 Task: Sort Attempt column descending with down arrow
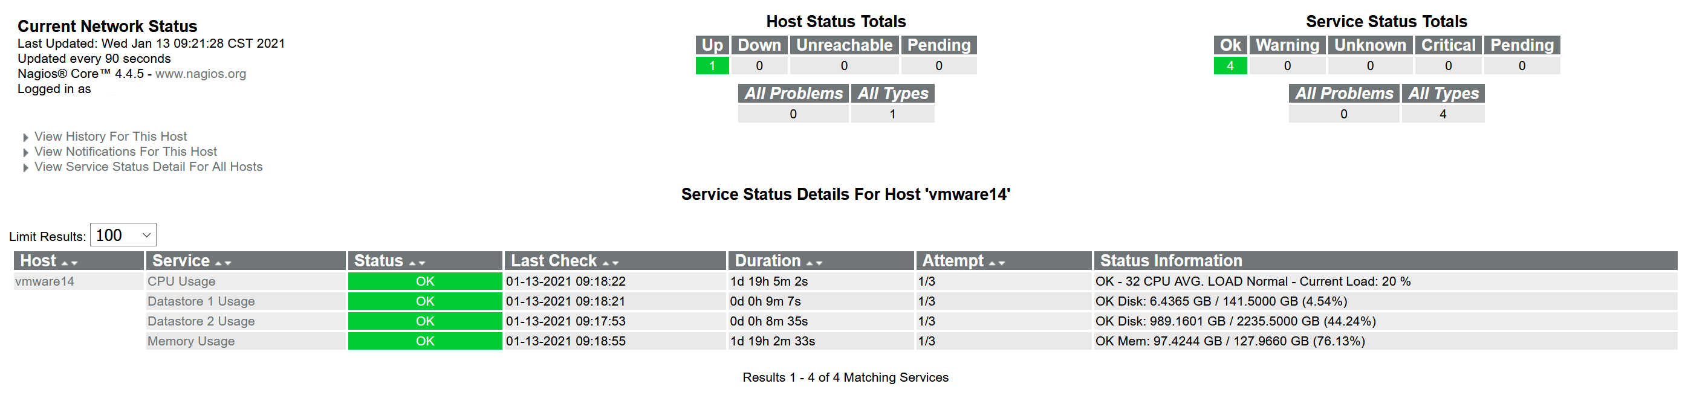[x=1002, y=263]
